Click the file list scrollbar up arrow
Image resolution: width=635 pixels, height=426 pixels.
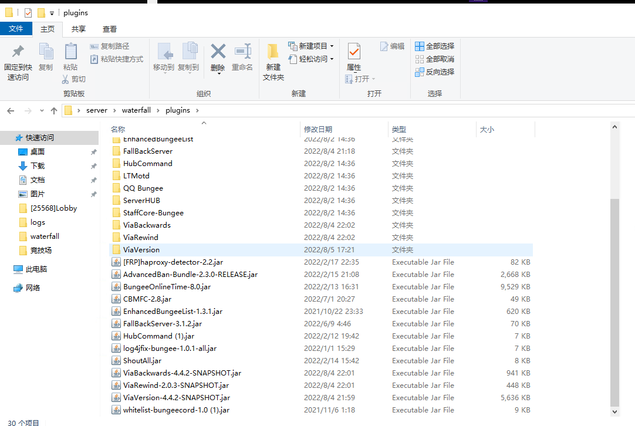pos(614,127)
